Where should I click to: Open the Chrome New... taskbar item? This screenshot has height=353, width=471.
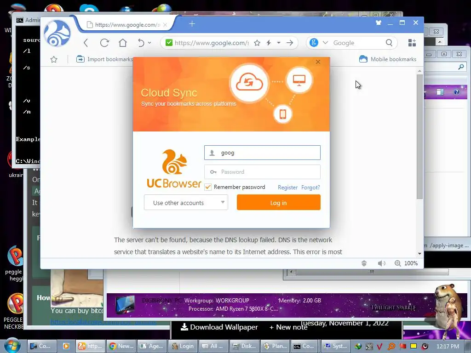(x=121, y=346)
